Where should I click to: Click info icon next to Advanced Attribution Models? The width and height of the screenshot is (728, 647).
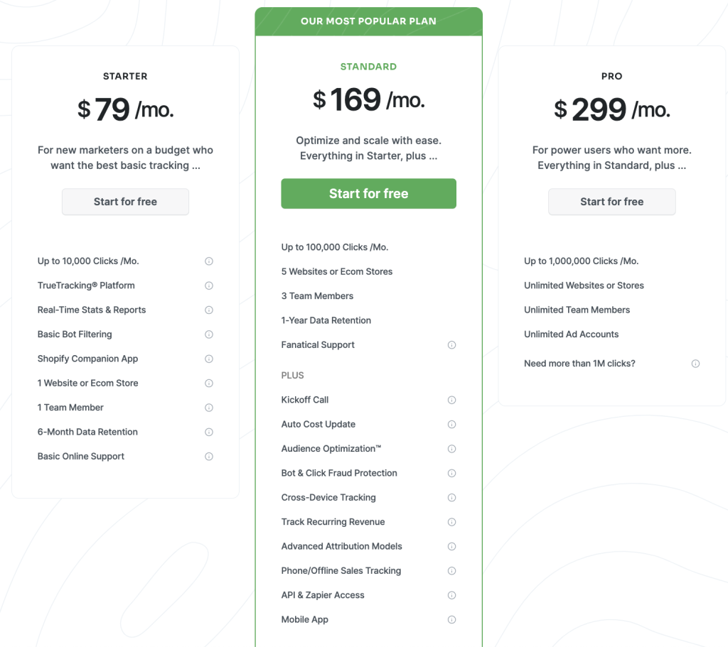451,547
